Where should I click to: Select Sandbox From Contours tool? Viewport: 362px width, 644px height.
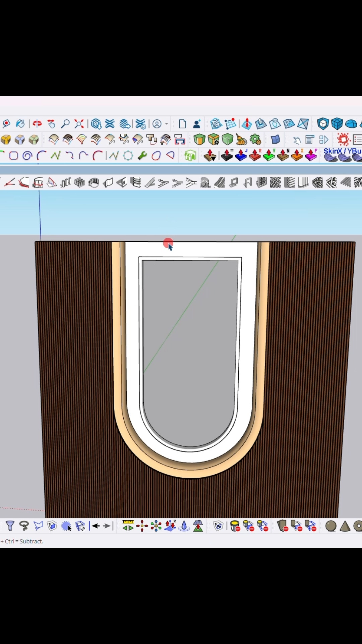pyautogui.click(x=216, y=124)
